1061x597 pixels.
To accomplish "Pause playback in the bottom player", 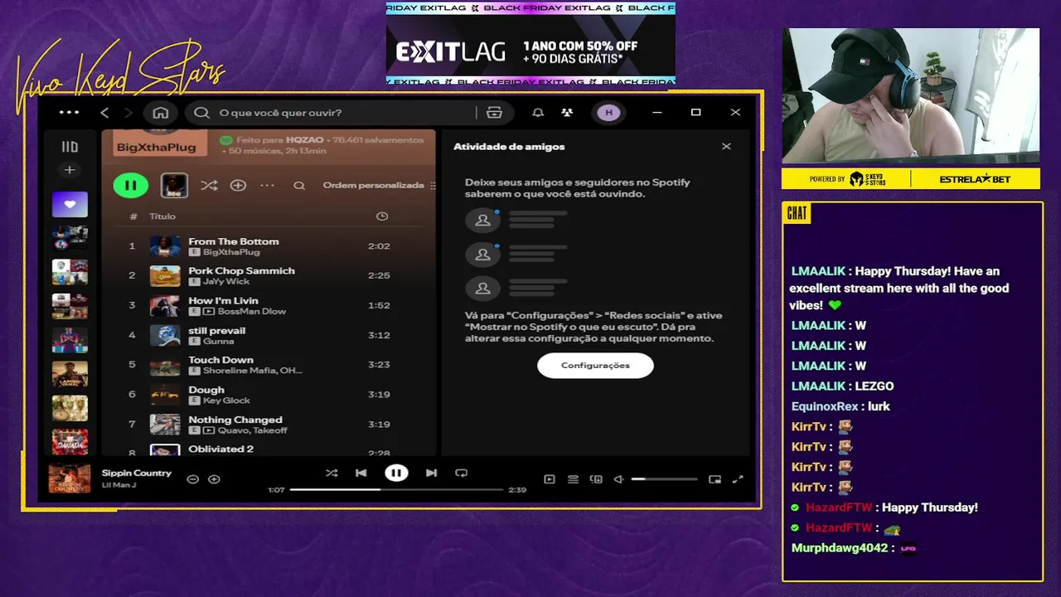I will point(396,473).
